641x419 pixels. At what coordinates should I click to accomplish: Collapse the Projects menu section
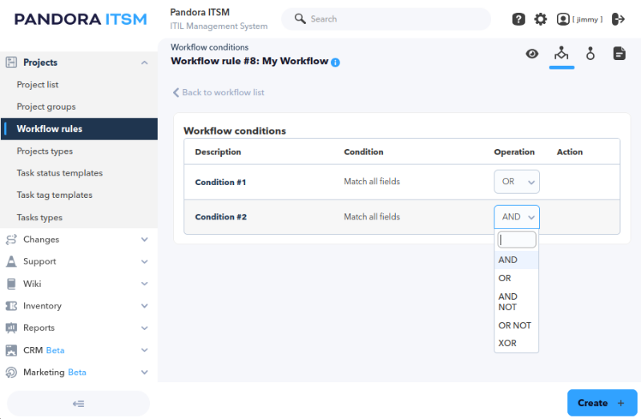[77, 62]
